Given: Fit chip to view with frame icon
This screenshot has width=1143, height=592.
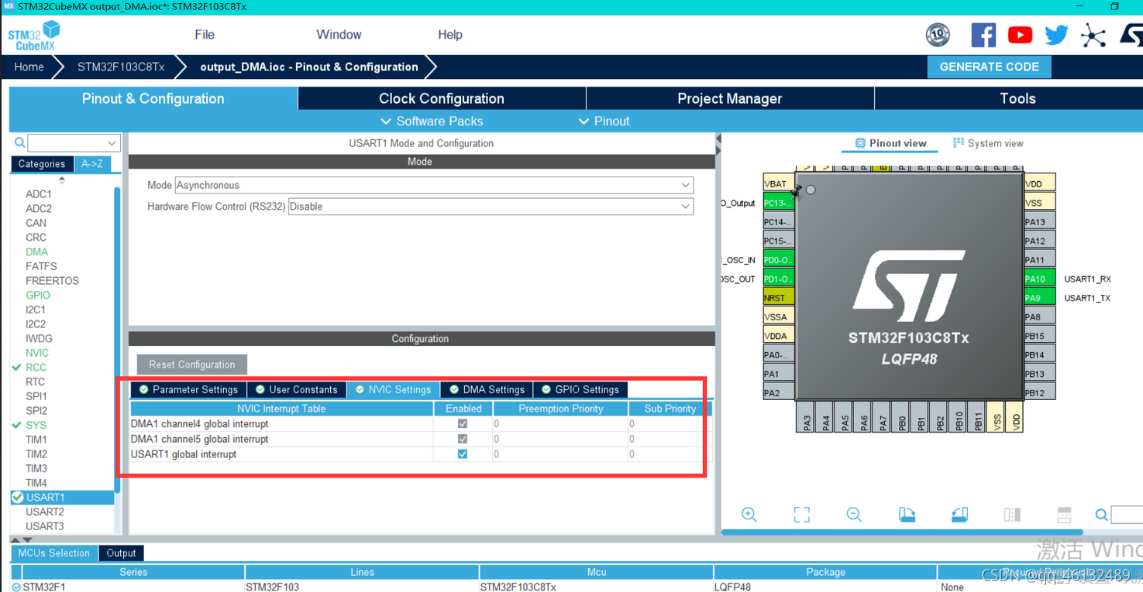Looking at the screenshot, I should pyautogui.click(x=801, y=515).
